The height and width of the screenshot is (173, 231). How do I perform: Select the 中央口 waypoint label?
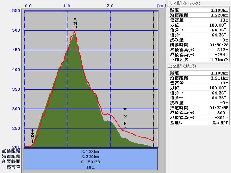33,134
